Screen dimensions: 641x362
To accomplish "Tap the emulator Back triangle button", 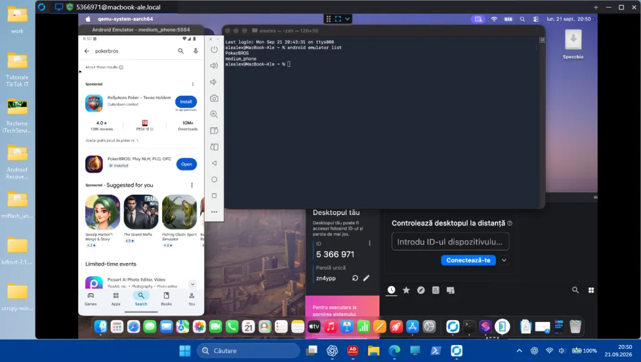I will tap(214, 163).
